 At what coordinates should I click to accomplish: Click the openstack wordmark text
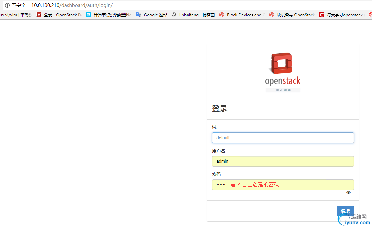(283, 81)
